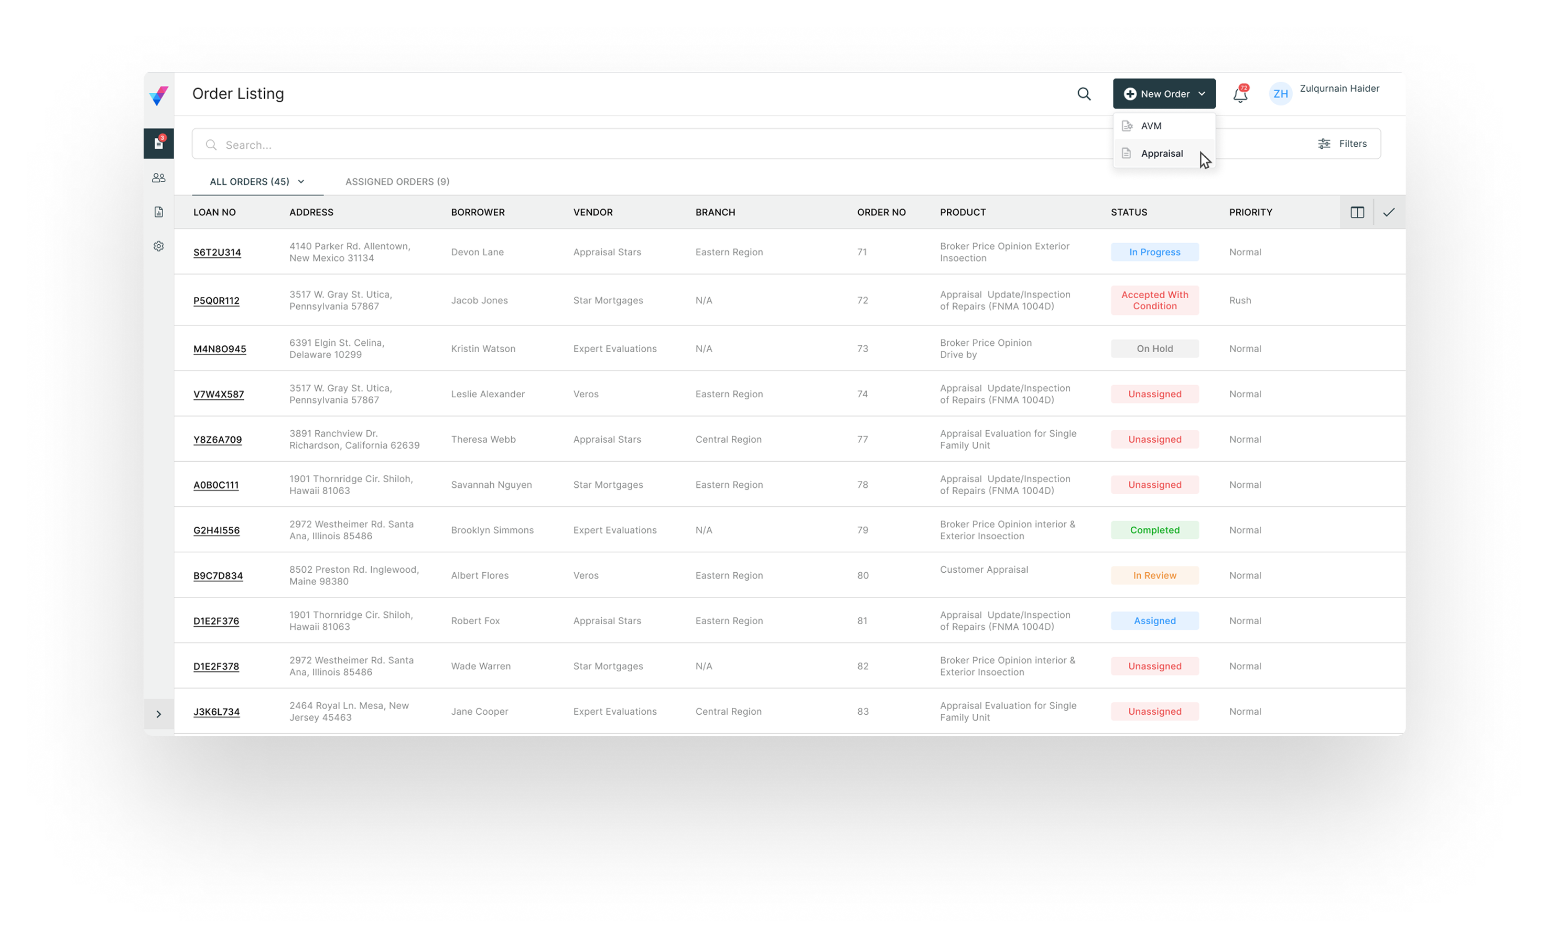Click the BORROWER column header
The image size is (1546, 948).
click(478, 212)
